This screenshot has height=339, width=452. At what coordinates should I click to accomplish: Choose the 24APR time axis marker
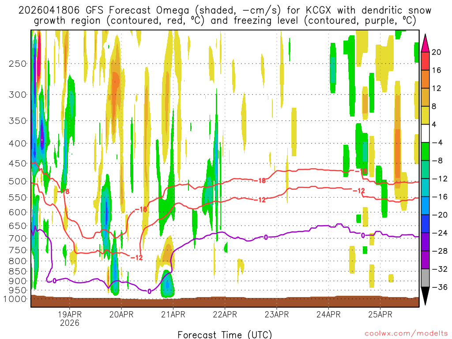328,315
